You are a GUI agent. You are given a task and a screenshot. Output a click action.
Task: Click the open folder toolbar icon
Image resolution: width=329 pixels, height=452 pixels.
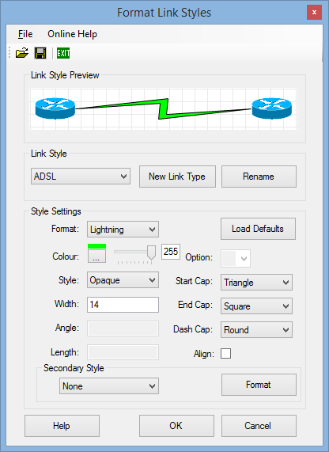(x=22, y=53)
